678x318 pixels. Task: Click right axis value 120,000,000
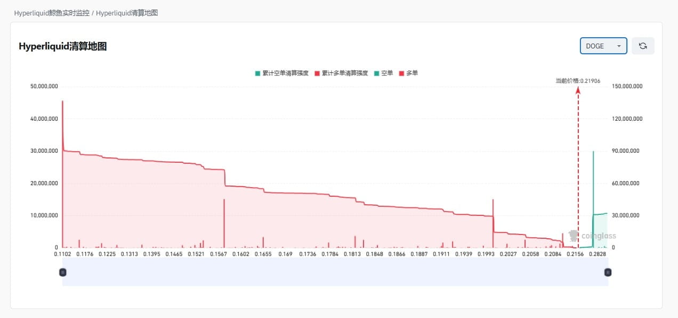627,119
